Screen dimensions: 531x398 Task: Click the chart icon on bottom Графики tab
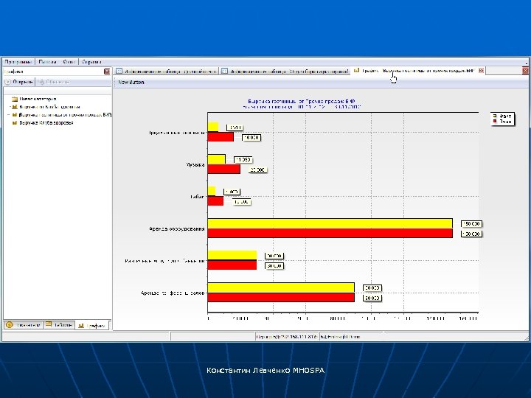(x=81, y=326)
